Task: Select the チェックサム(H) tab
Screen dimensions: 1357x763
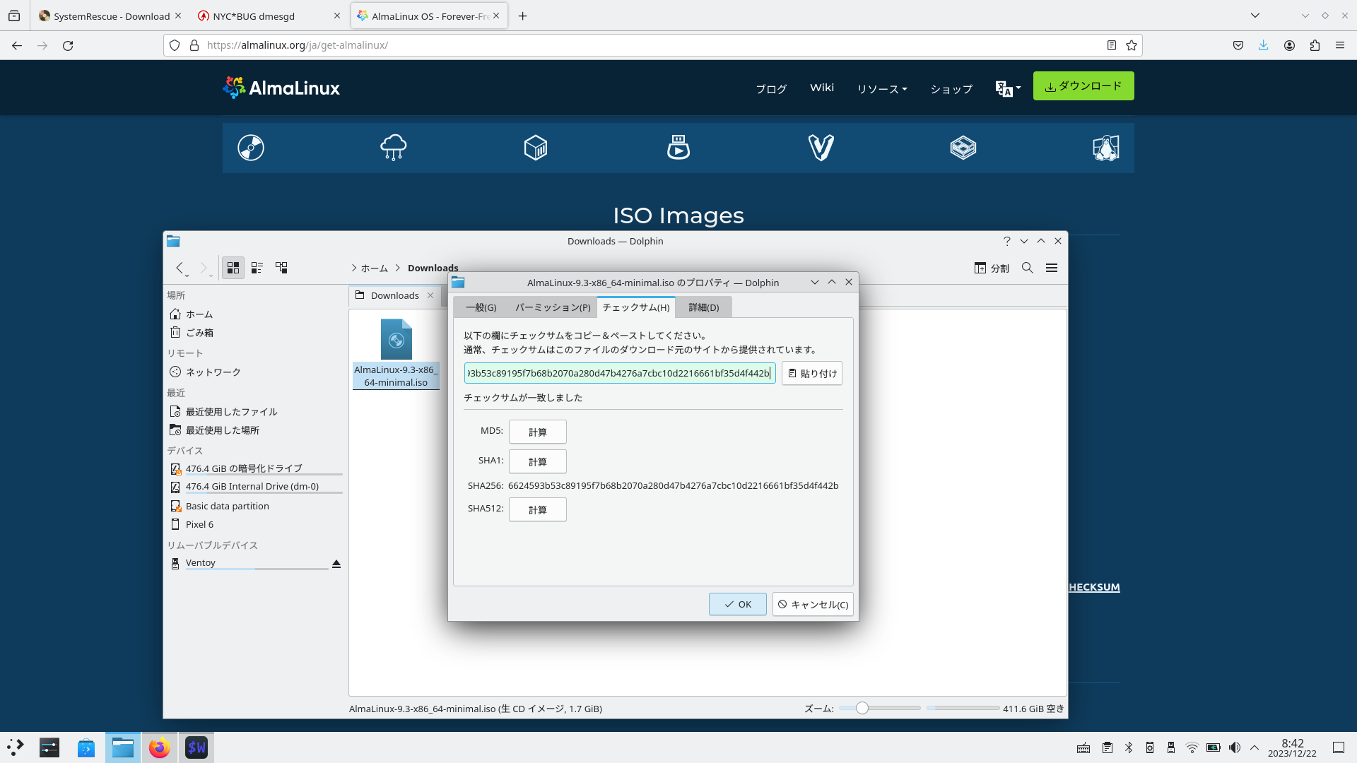Action: click(x=636, y=307)
